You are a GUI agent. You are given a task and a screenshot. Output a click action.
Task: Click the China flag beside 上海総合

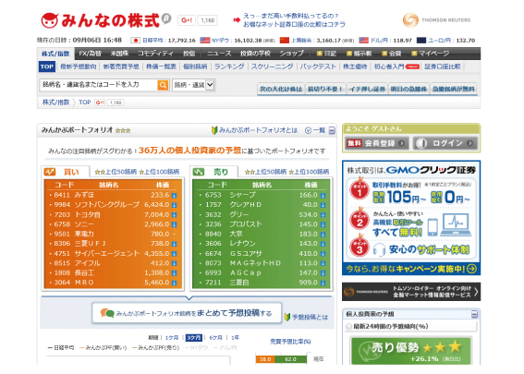[x=285, y=41]
